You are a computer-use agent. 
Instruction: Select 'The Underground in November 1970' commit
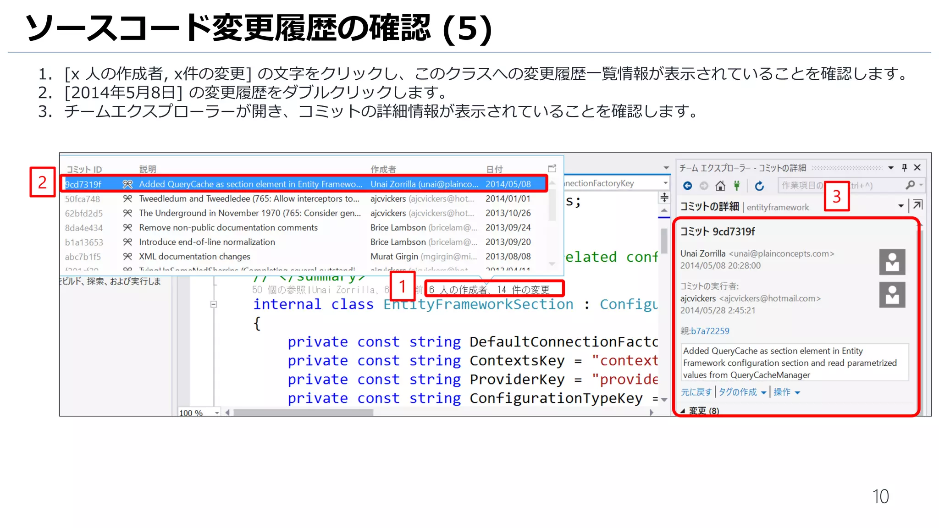tap(304, 213)
